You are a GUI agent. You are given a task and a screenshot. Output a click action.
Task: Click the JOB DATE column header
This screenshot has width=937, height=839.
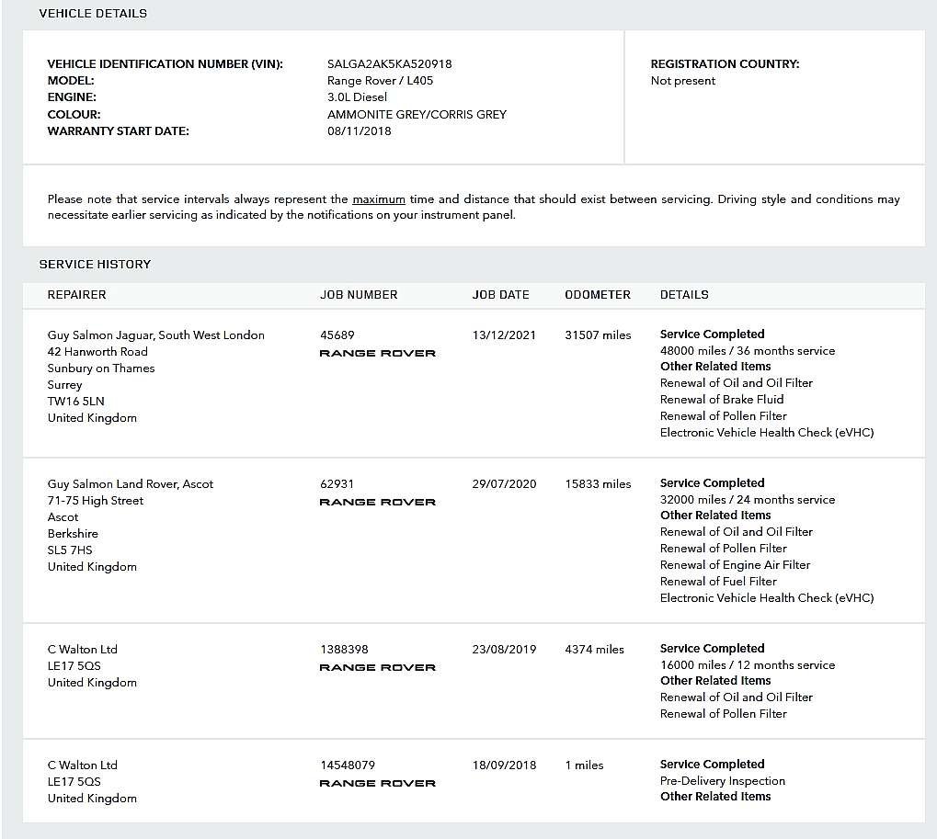[x=501, y=294]
